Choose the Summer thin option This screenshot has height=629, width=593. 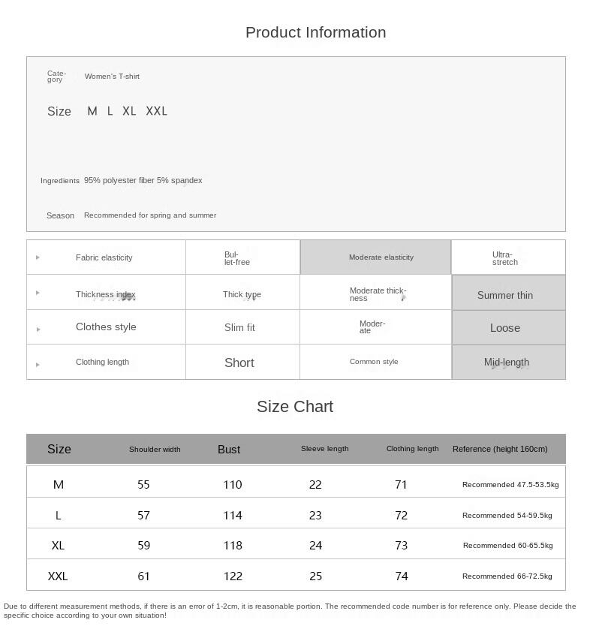coord(505,295)
